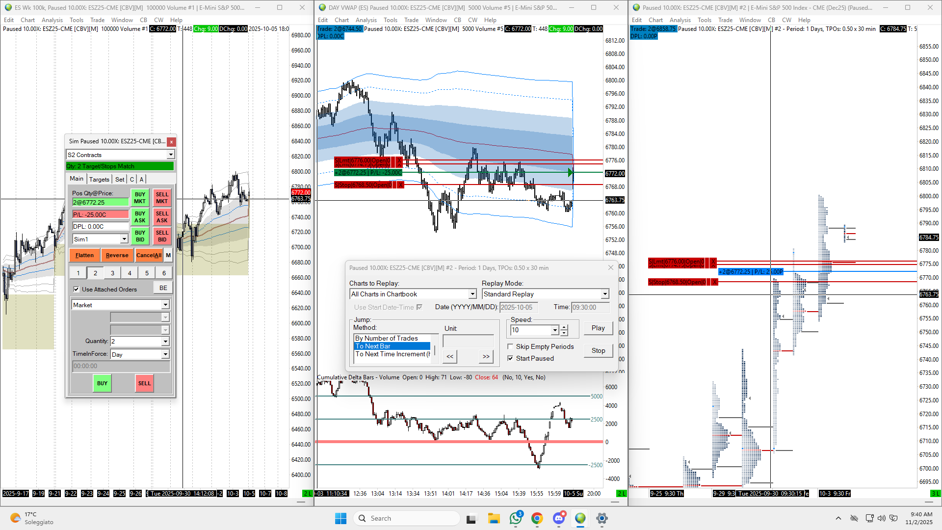Open WhatsApp from the taskbar
The width and height of the screenshot is (942, 530).
(516, 518)
